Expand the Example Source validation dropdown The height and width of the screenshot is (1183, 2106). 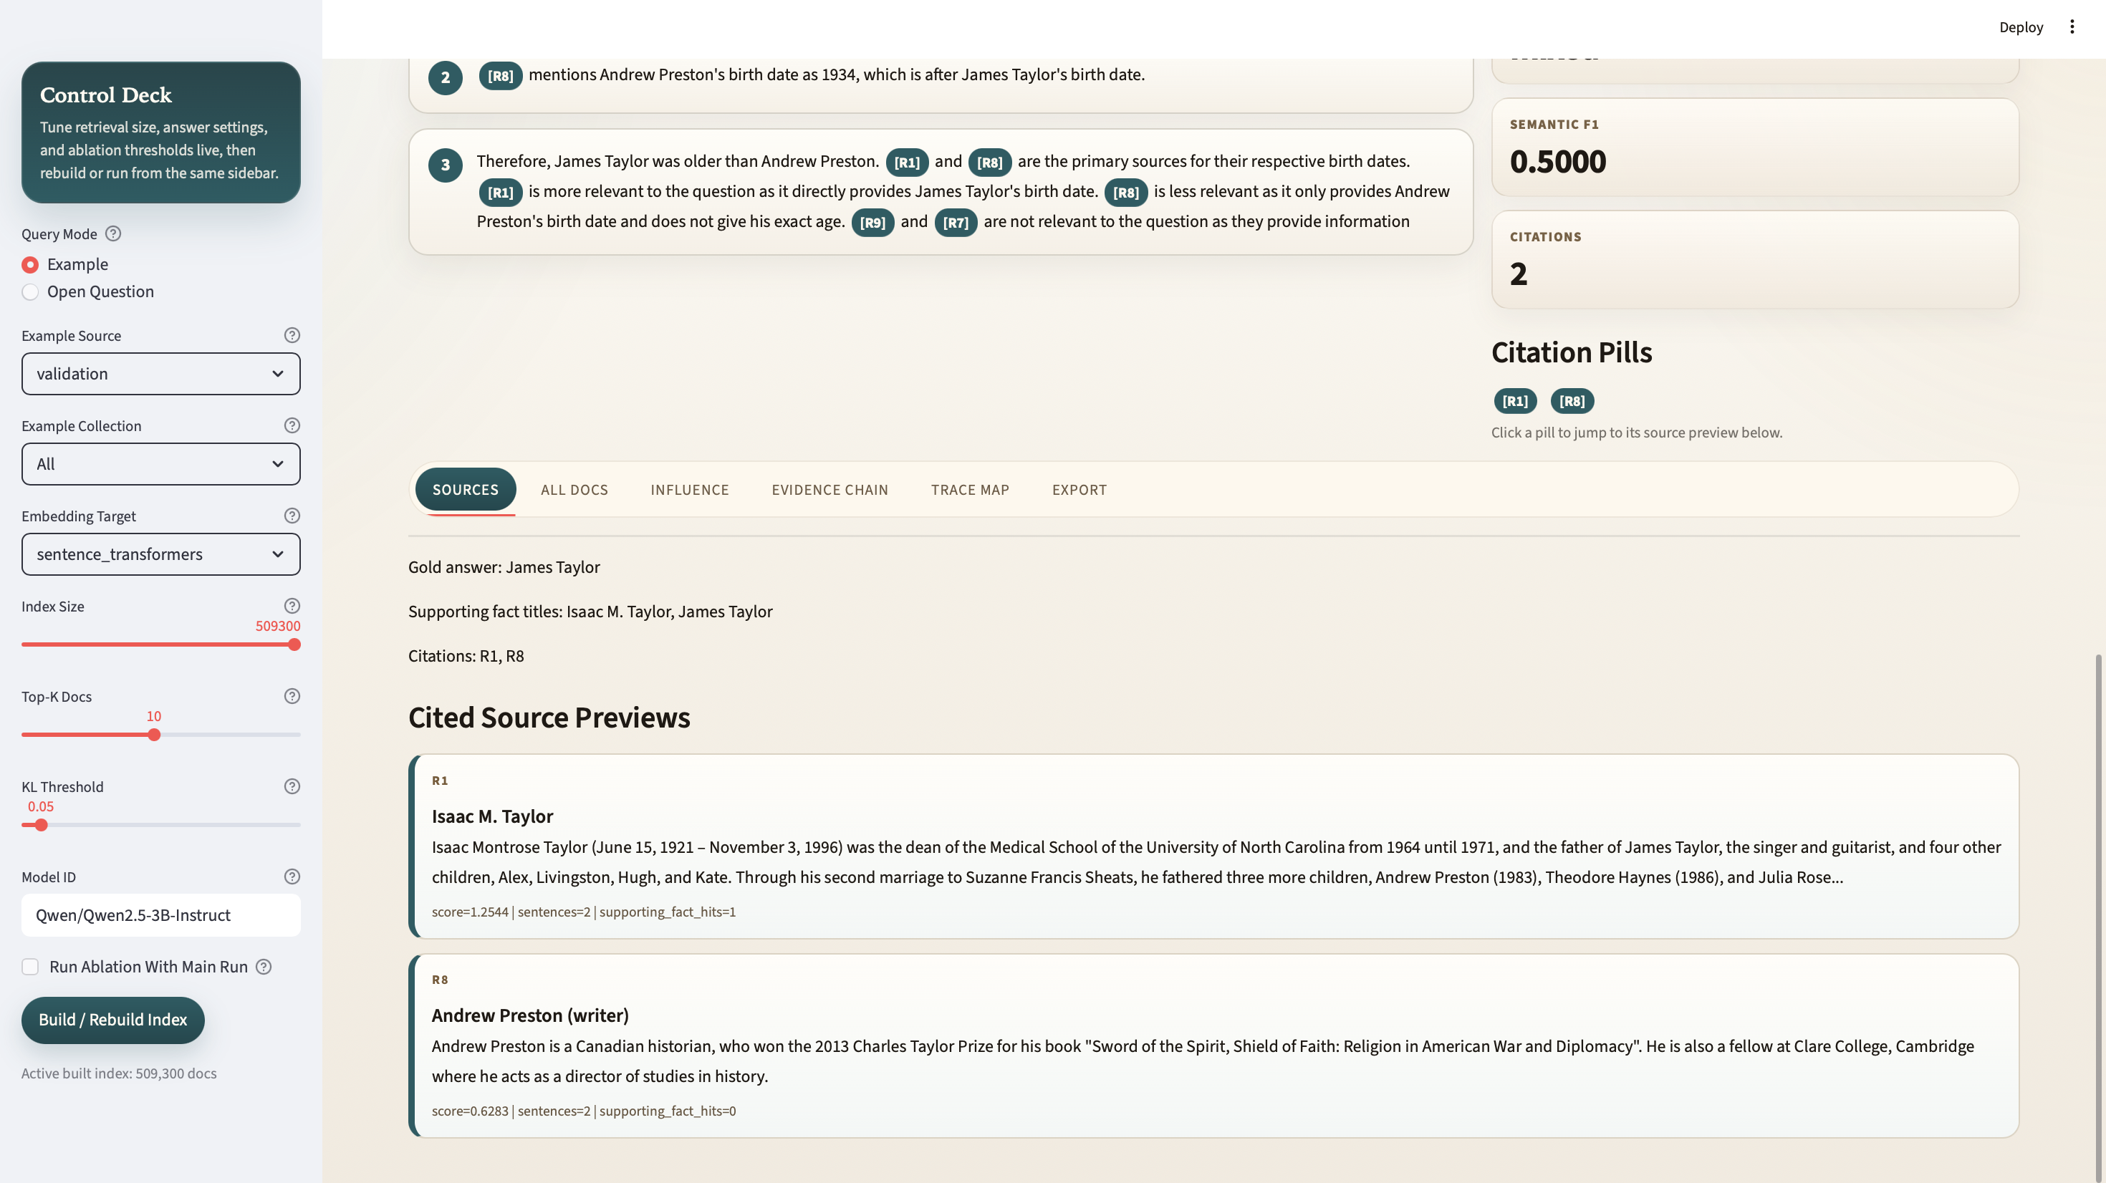tap(161, 374)
